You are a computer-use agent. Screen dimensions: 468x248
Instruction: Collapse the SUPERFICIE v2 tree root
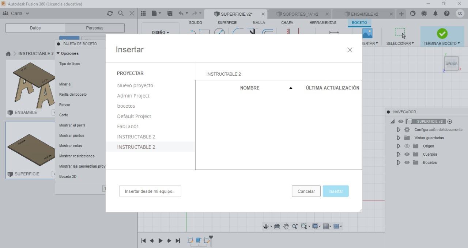tap(392, 122)
